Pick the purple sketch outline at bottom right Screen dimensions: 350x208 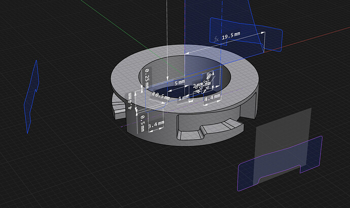[x=280, y=163]
